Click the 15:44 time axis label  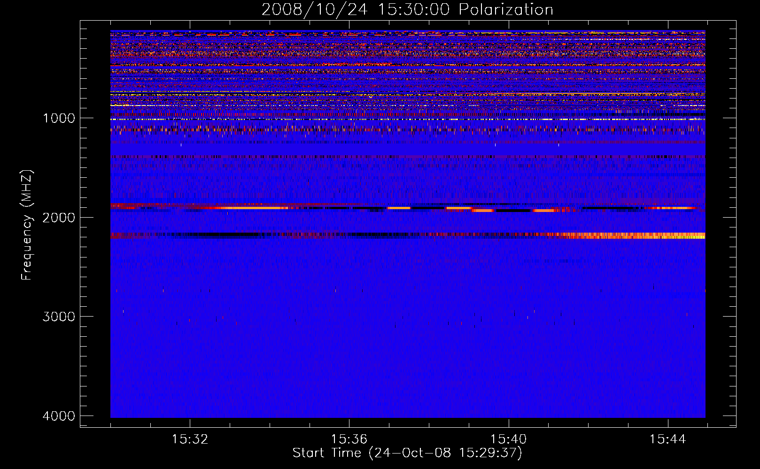(x=667, y=439)
